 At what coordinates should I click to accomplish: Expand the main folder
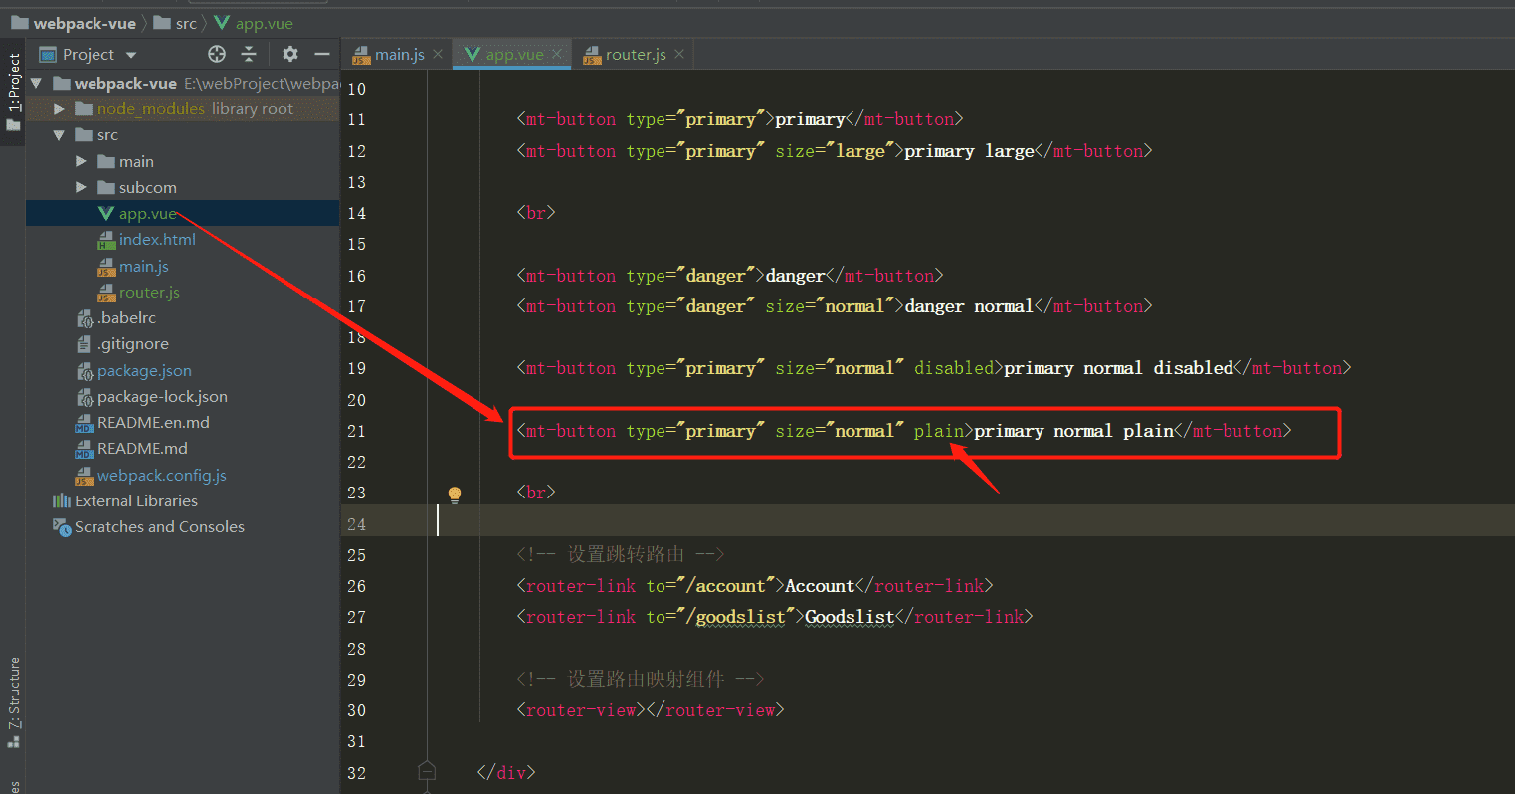coord(82,161)
